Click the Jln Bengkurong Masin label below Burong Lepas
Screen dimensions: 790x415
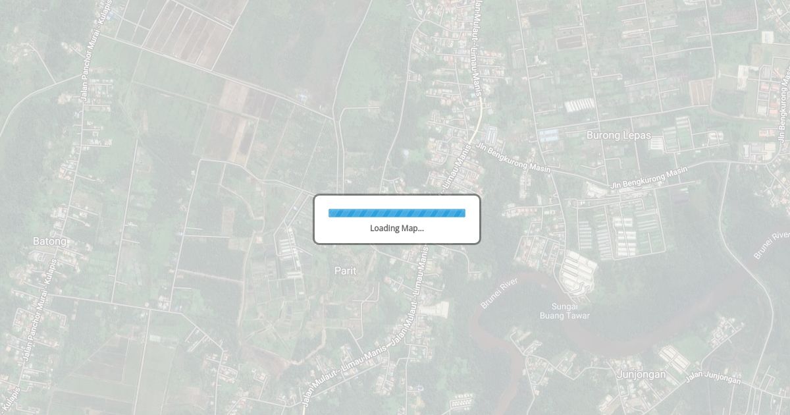(x=649, y=178)
